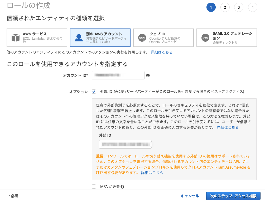Open 詳細はこちら link in orange warning
This screenshot has width=265, height=200.
152,173
